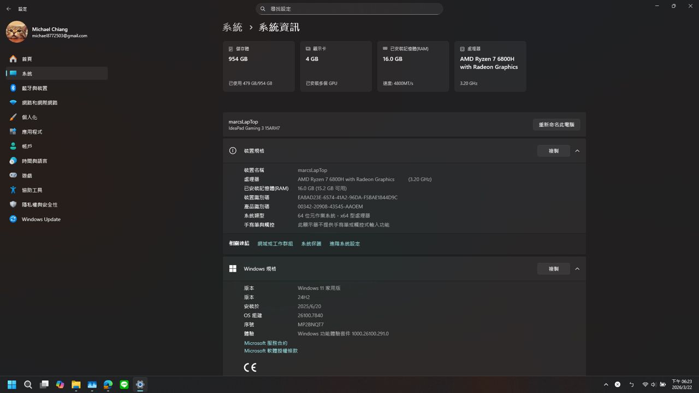Open 網路和網際網路 network settings

(x=39, y=103)
